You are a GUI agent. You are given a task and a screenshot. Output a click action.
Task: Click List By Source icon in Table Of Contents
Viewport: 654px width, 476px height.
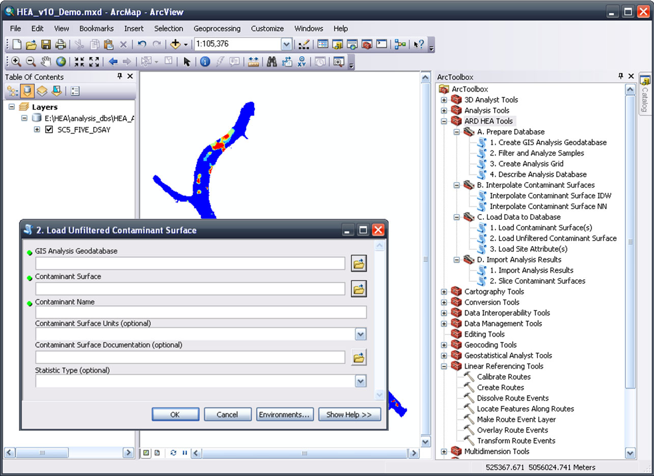(x=28, y=91)
